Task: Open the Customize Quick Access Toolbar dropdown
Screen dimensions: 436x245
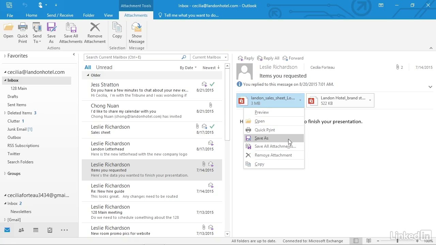Action: [x=56, y=5]
